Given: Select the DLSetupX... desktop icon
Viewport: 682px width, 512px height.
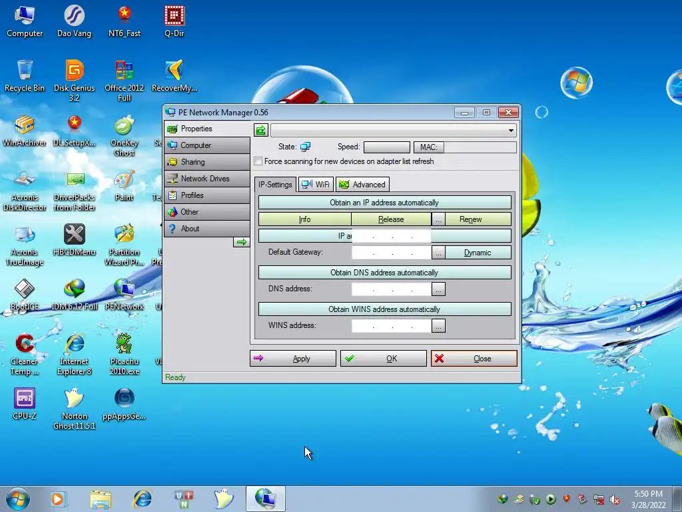Looking at the screenshot, I should (x=75, y=131).
